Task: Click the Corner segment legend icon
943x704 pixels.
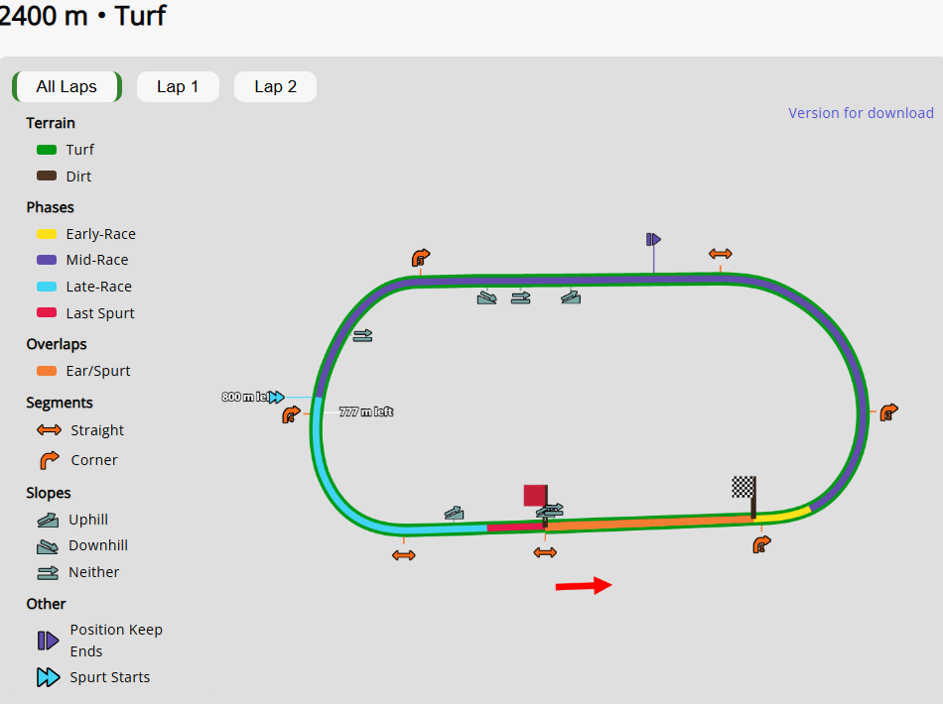Action: (x=49, y=460)
